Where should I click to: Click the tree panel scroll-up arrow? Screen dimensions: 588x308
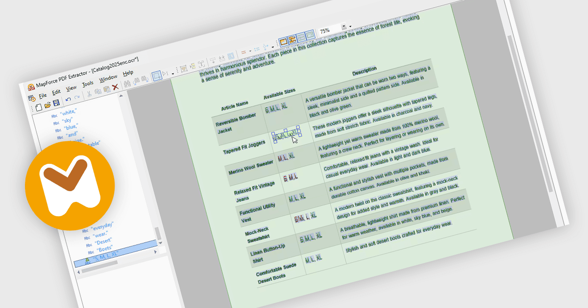tap(121, 95)
